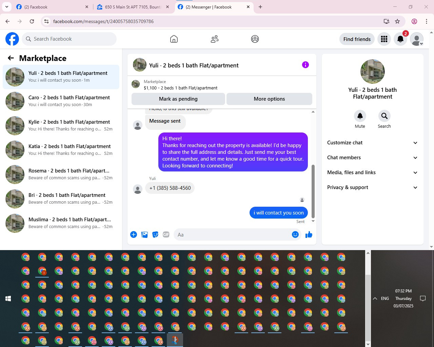
Task: Click Mark as pending button
Action: 178,99
